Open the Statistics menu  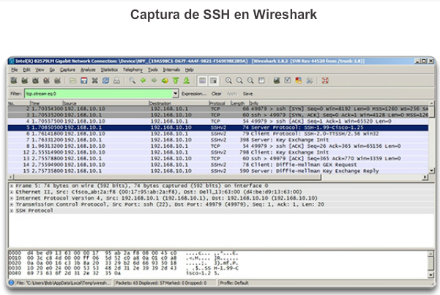[x=109, y=70]
